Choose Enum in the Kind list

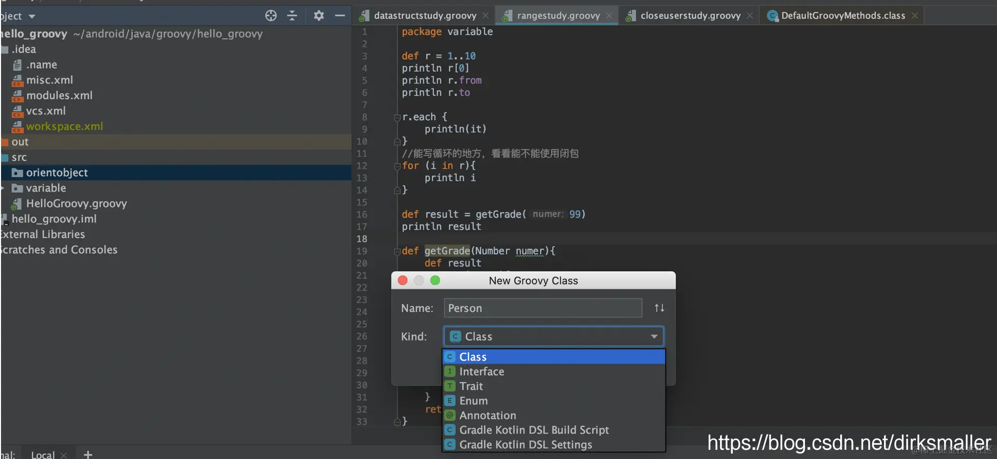[554, 401]
